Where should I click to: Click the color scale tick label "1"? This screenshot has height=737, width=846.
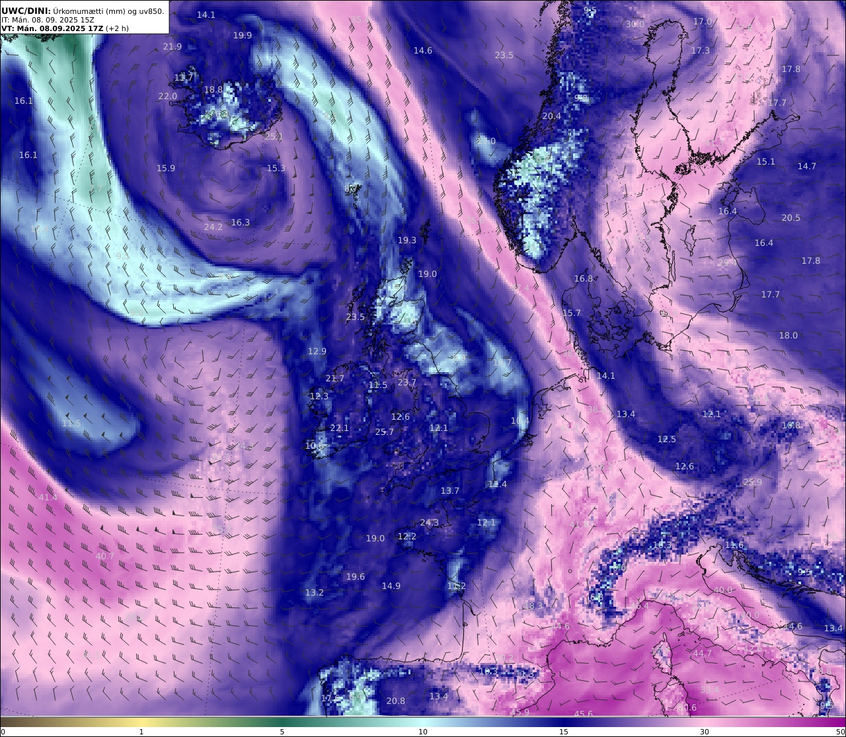tap(141, 732)
